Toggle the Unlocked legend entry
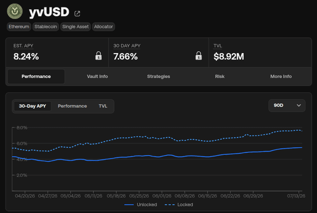This screenshot has width=317, height=213. 141,205
